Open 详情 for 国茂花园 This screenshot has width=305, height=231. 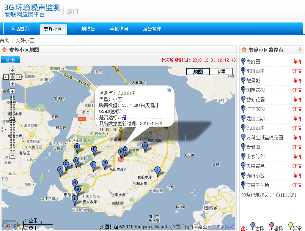[297, 90]
